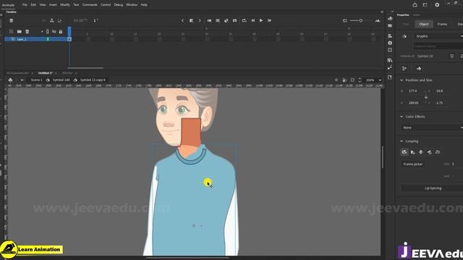The height and width of the screenshot is (260, 463).
Task: Open the Window menu
Action: (x=132, y=5)
